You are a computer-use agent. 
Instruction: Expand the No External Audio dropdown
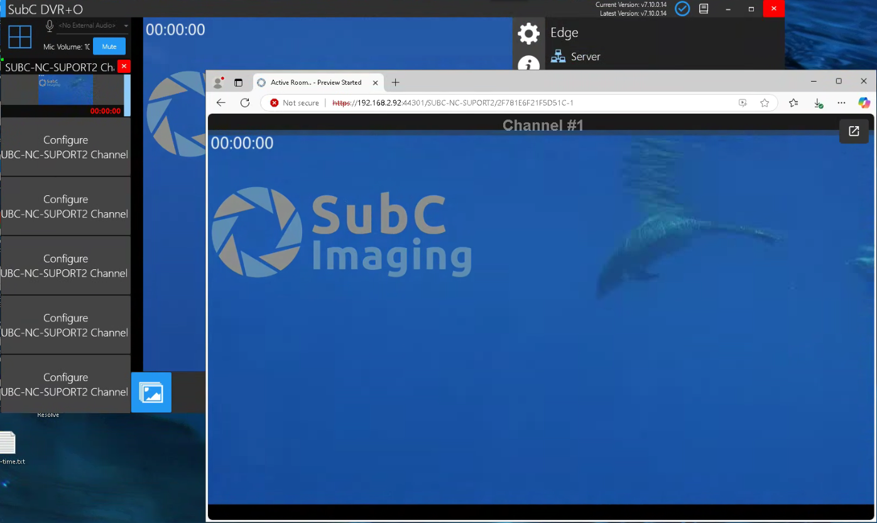pyautogui.click(x=126, y=26)
